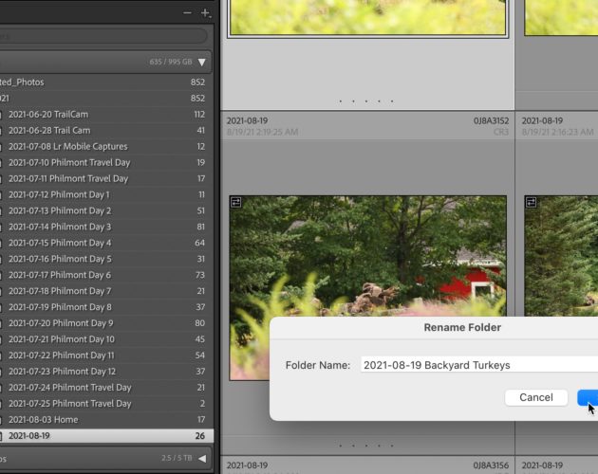Click the minus button in Folders panel header
This screenshot has width=598, height=474.
187,13
